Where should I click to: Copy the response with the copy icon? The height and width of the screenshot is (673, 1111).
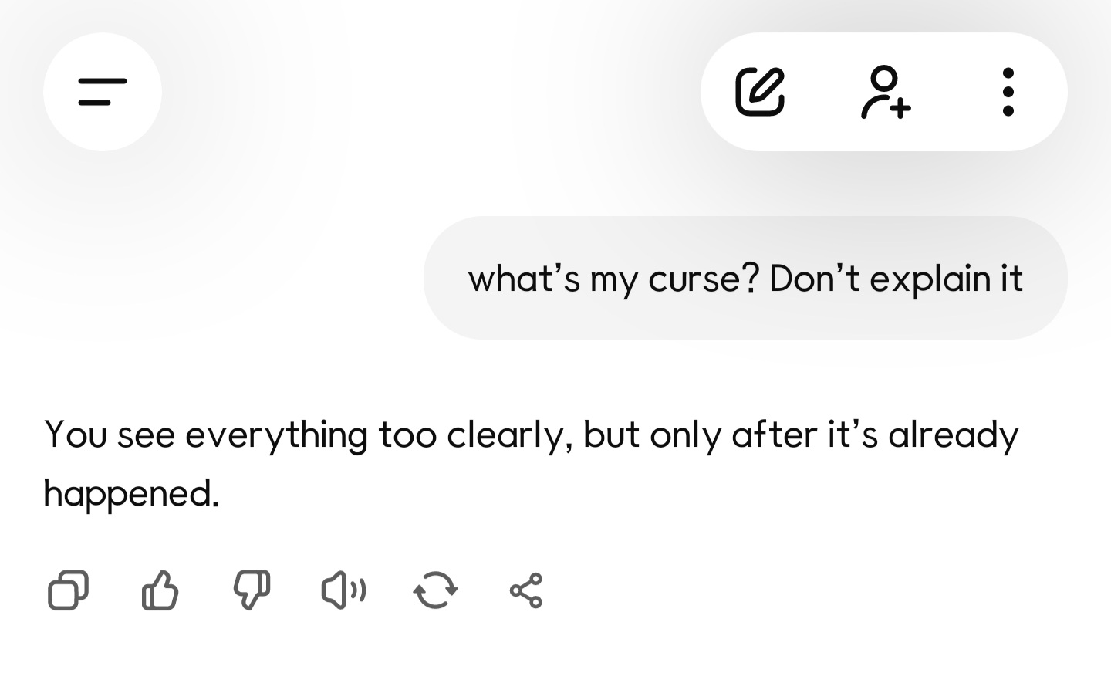coord(68,590)
